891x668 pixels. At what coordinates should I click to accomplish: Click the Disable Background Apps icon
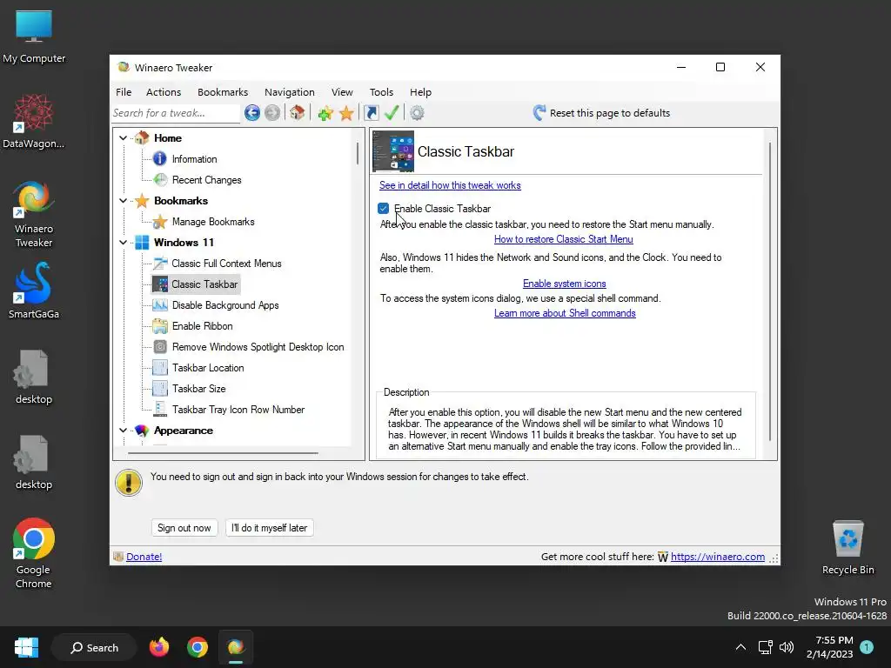click(x=160, y=305)
